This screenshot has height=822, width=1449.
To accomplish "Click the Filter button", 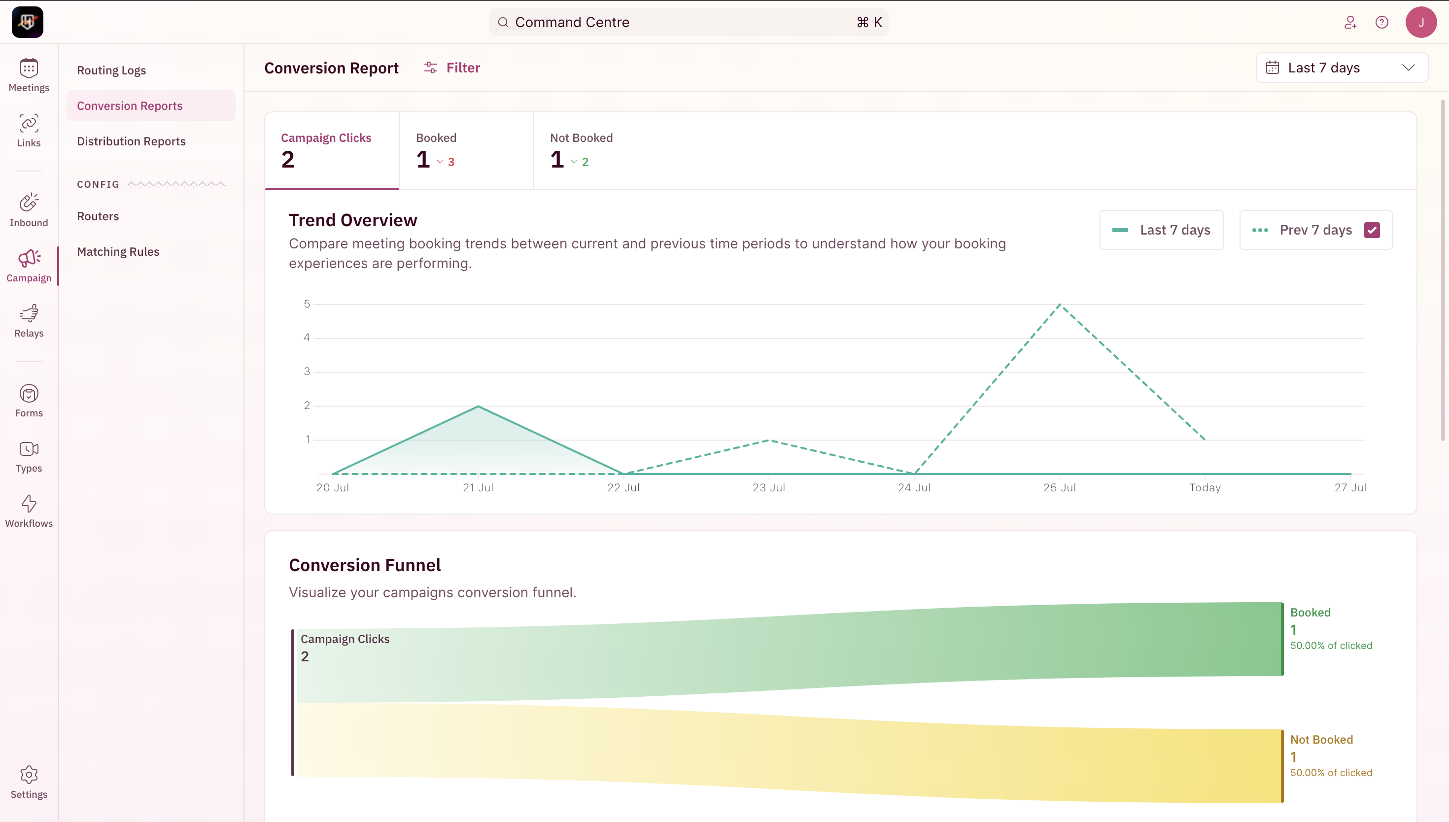I will point(451,68).
